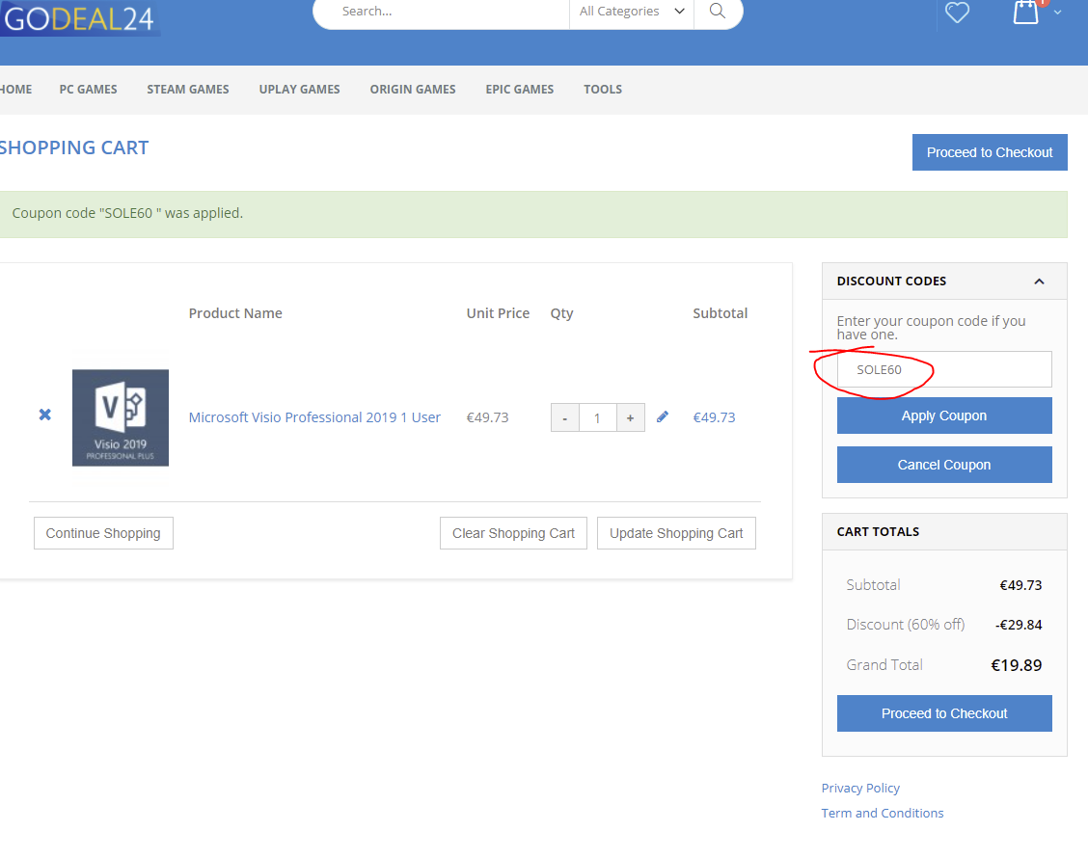This screenshot has height=858, width=1088.
Task: Open PC Games menu
Action: pos(88,90)
